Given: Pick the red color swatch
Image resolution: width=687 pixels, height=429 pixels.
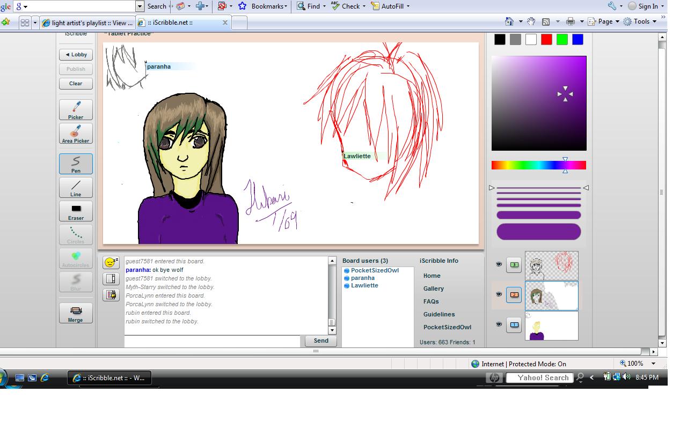Looking at the screenshot, I should pyautogui.click(x=546, y=39).
